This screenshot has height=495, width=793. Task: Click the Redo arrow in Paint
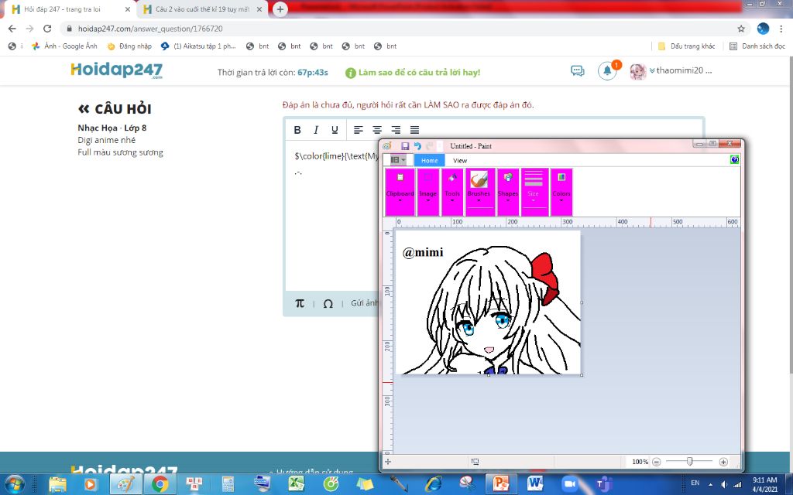tap(429, 146)
